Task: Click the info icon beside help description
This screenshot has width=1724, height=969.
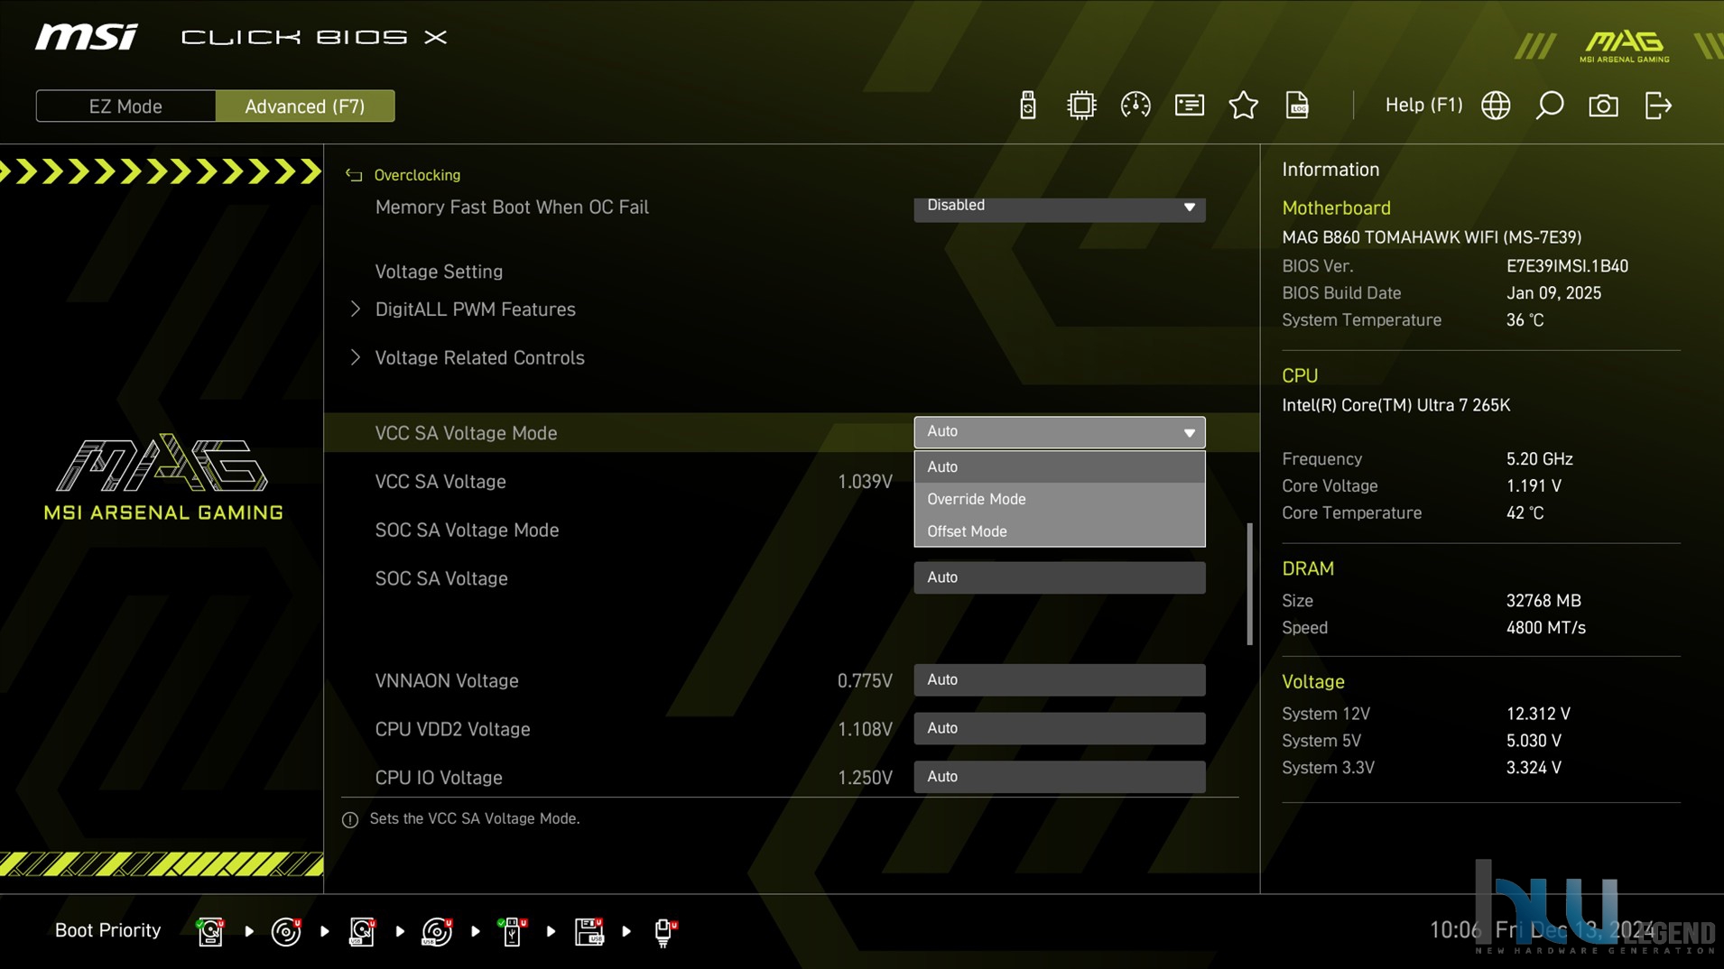Action: pos(350,819)
